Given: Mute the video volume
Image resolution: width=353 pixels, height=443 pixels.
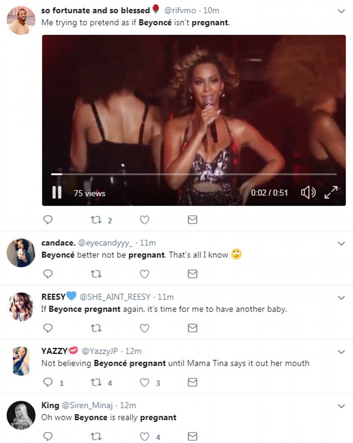Looking at the screenshot, I should 307,193.
